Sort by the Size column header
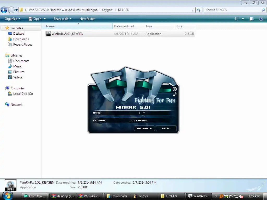This screenshot has height=200, width=267. (185, 26)
